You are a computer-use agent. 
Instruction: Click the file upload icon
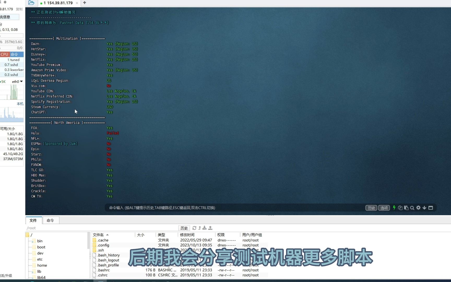[210, 228]
